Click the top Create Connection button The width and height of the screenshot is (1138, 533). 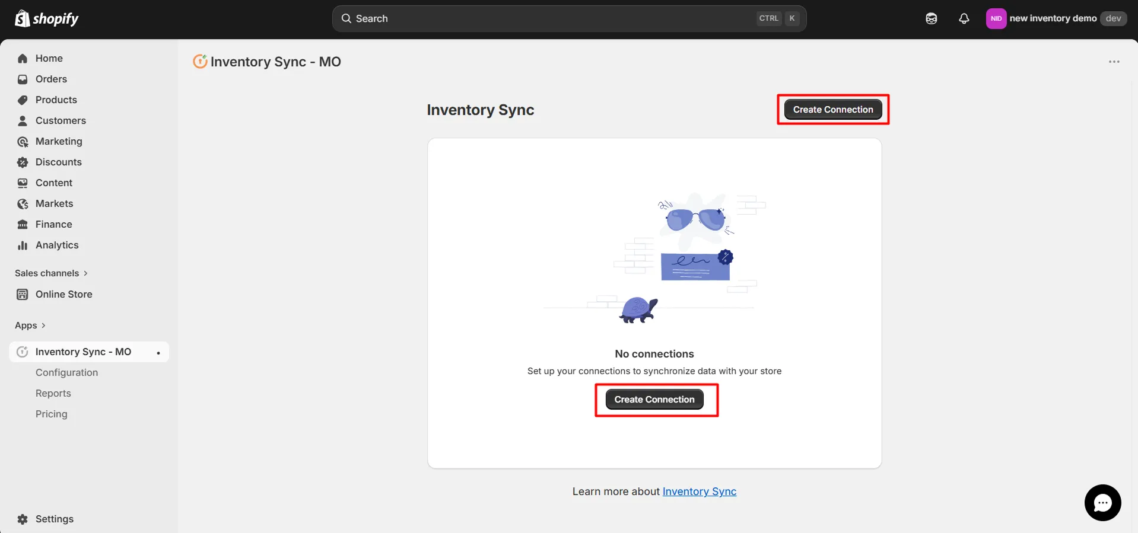click(x=833, y=109)
